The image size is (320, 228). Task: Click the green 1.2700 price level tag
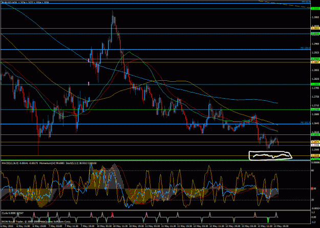[x=315, y=109]
